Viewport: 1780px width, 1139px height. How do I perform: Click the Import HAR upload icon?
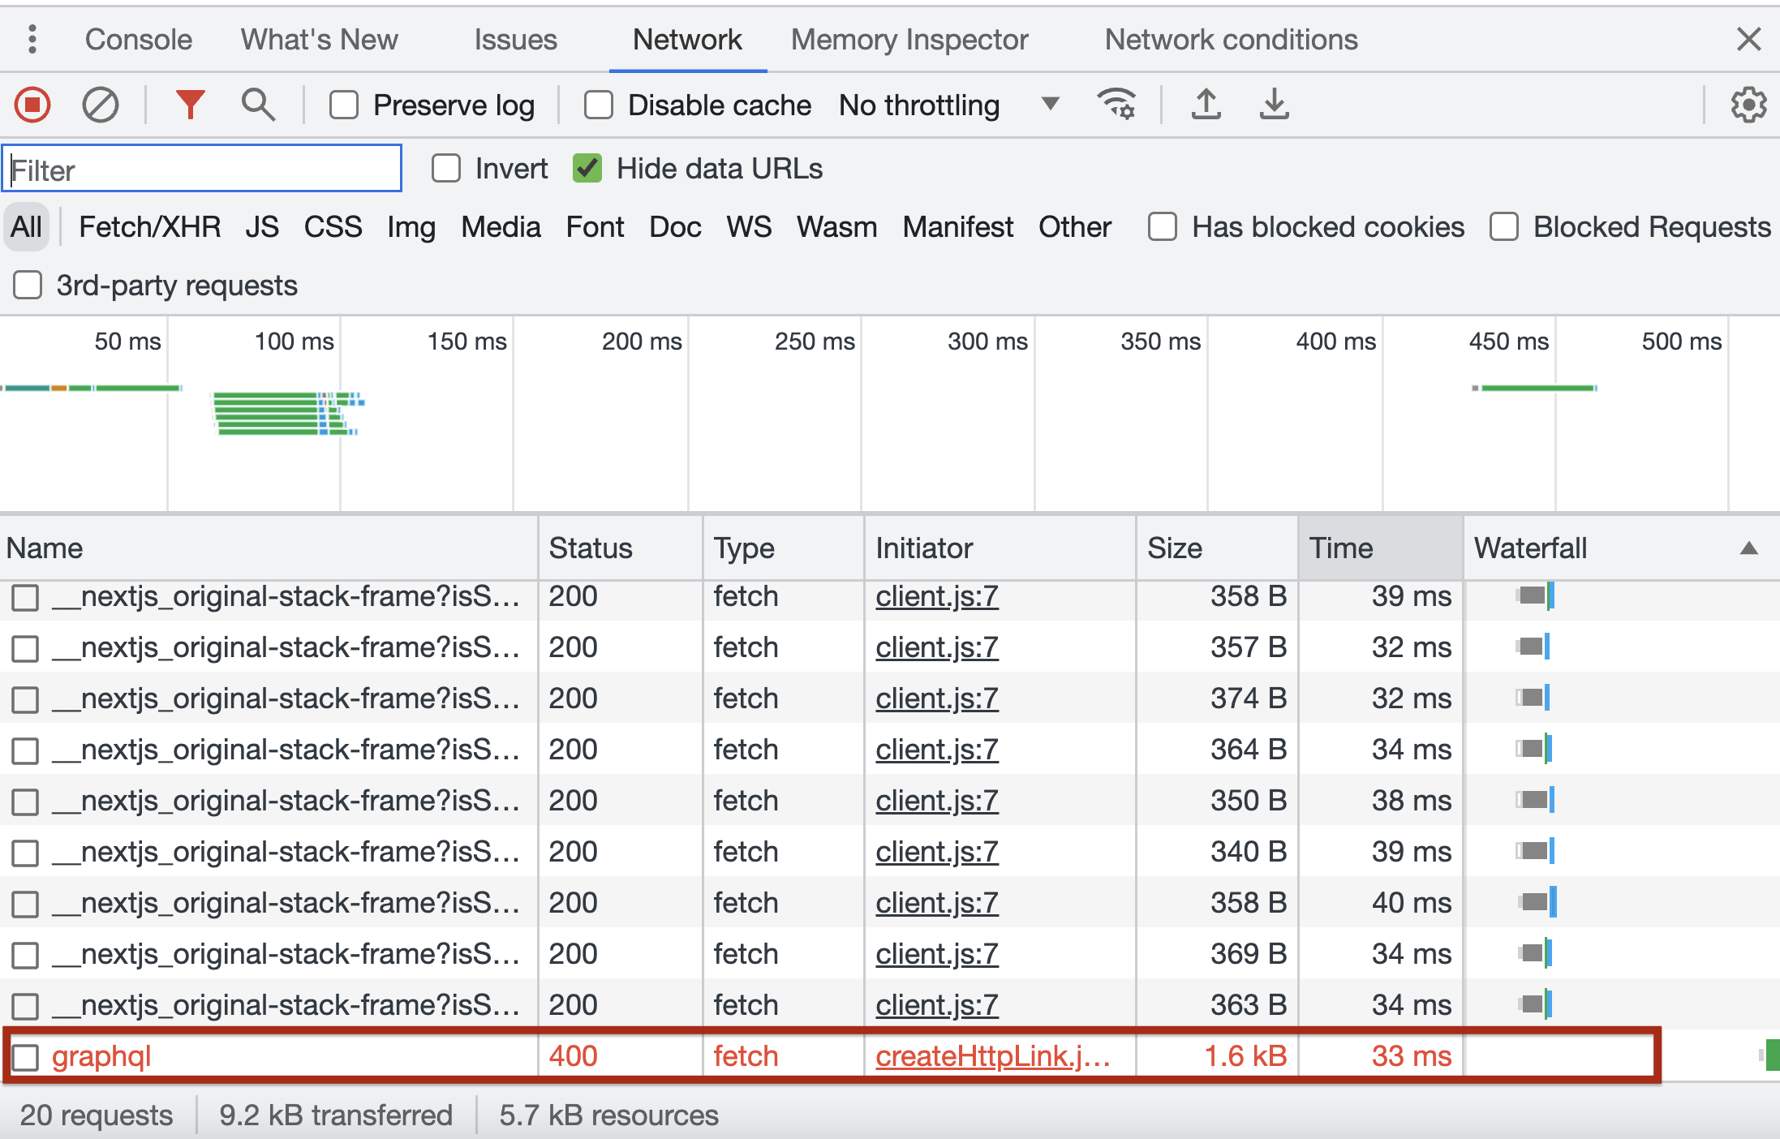[x=1206, y=105]
